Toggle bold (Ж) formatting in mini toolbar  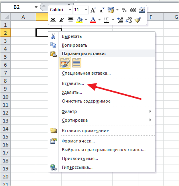tap(53, 20)
